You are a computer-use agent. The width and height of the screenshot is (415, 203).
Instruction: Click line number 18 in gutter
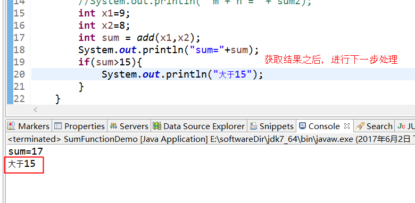tap(19, 50)
